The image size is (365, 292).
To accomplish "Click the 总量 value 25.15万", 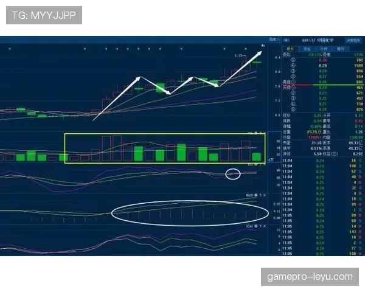I will pyautogui.click(x=314, y=132).
